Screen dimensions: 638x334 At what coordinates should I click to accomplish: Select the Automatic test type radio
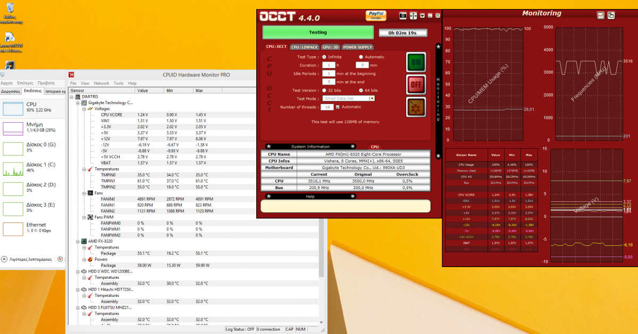tap(362, 57)
